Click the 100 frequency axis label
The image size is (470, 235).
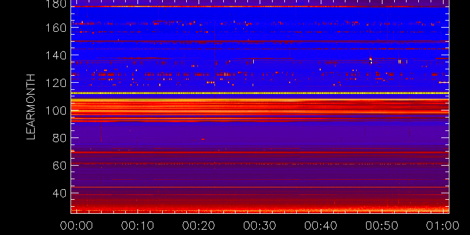point(56,110)
